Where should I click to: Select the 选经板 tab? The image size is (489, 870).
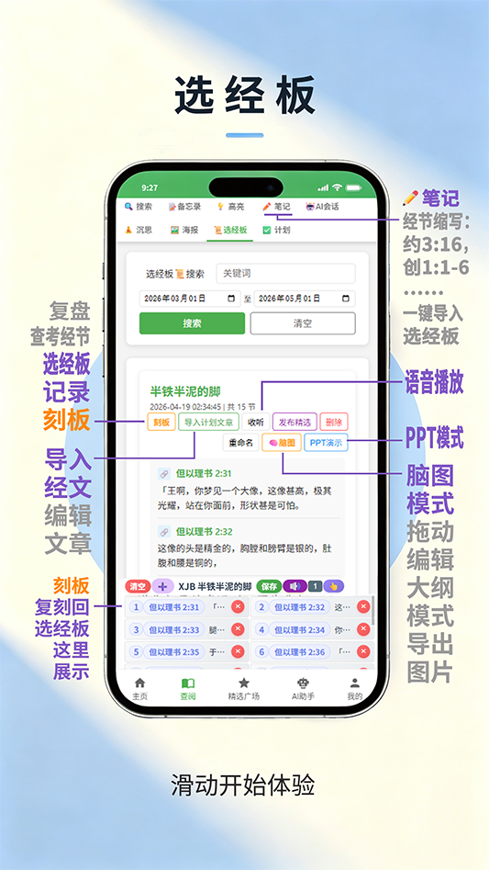click(230, 230)
